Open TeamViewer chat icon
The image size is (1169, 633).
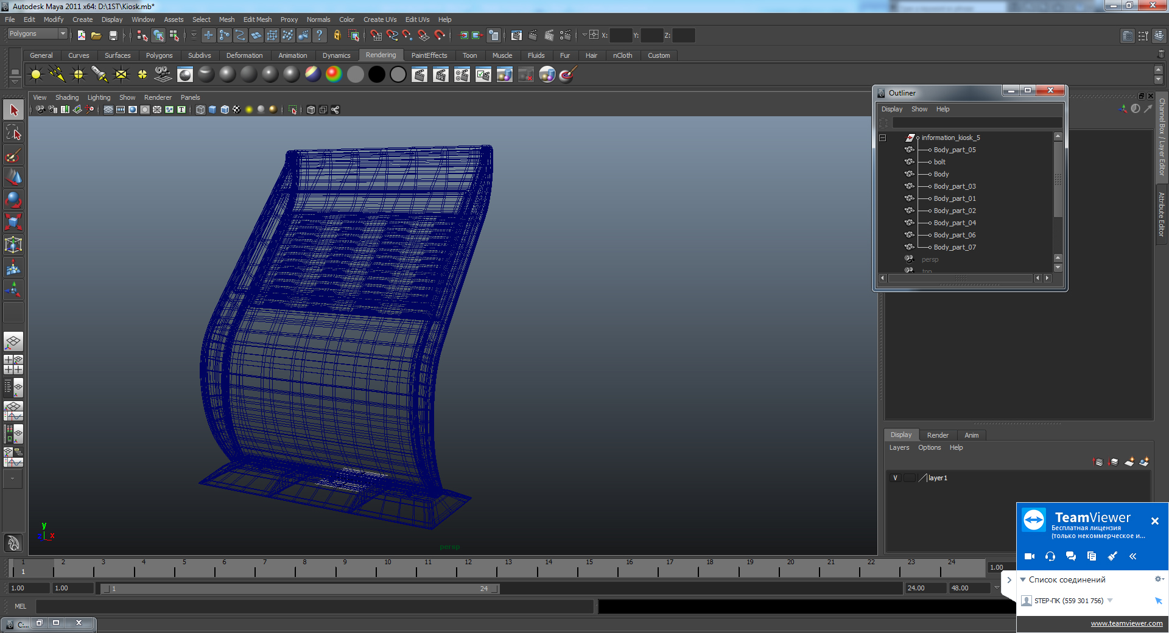pyautogui.click(x=1071, y=556)
